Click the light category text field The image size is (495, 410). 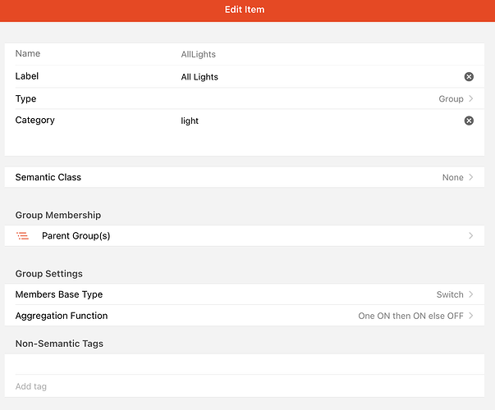(320, 121)
